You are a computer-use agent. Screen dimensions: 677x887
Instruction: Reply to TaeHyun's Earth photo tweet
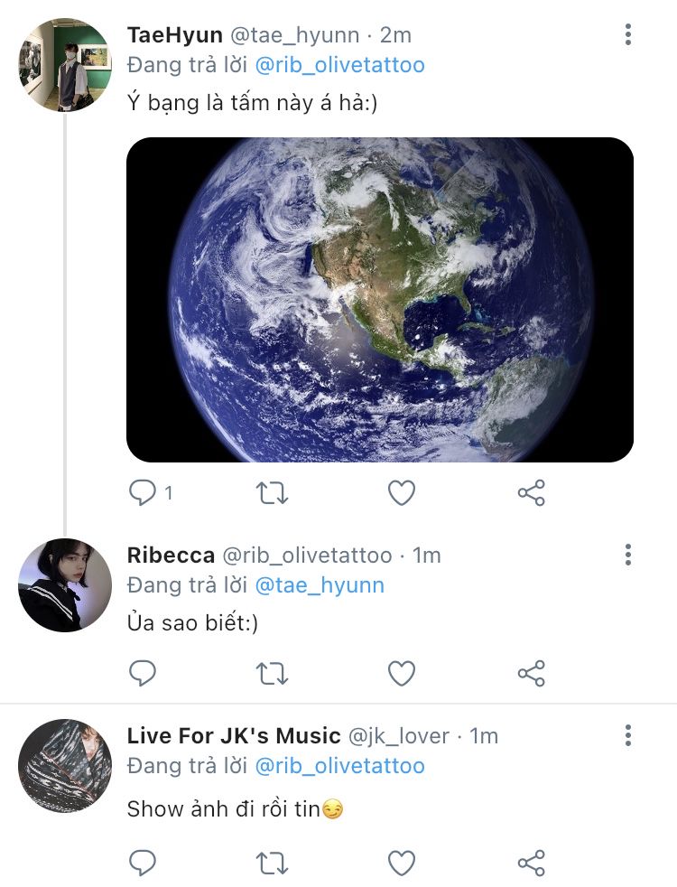pyautogui.click(x=143, y=492)
